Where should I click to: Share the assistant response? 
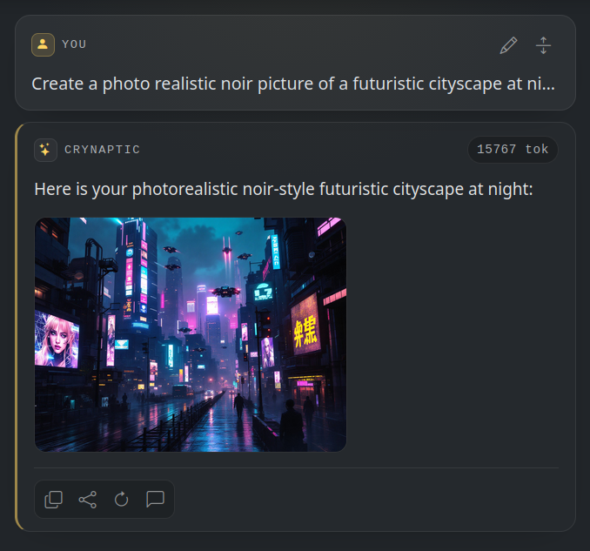pos(87,500)
